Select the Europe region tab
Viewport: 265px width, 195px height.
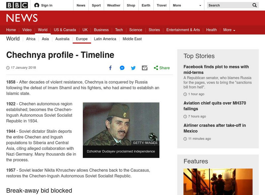point(82,39)
